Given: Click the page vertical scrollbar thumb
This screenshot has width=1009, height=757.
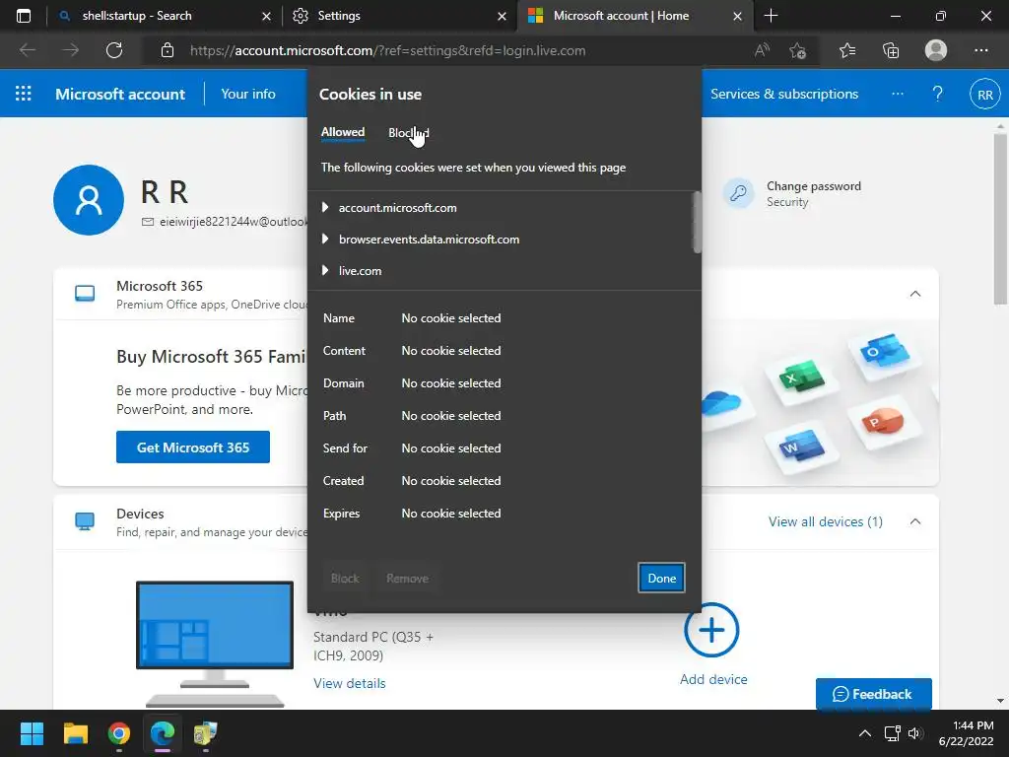Looking at the screenshot, I should [999, 219].
